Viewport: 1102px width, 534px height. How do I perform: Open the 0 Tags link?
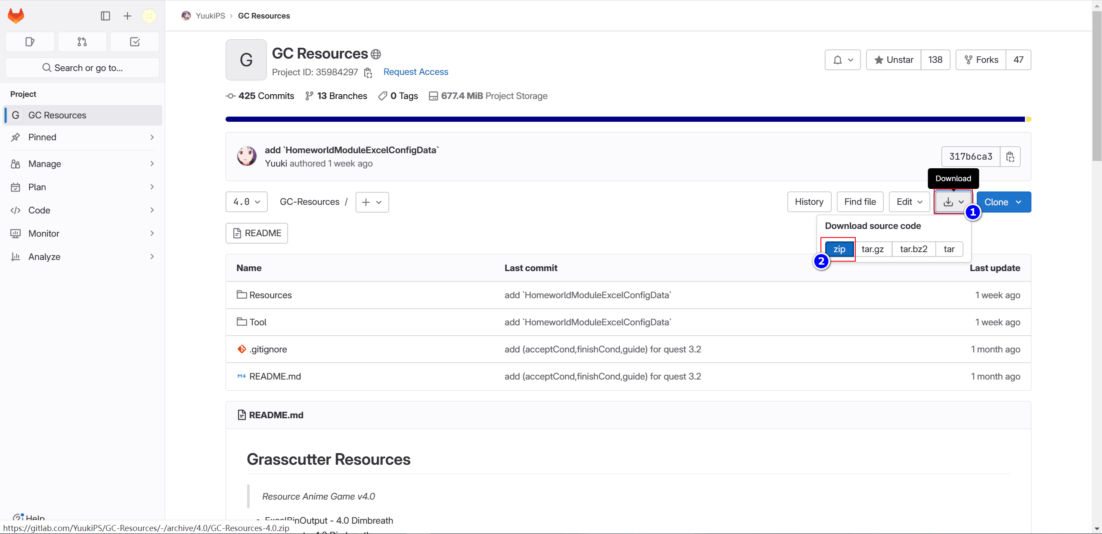[x=398, y=96]
